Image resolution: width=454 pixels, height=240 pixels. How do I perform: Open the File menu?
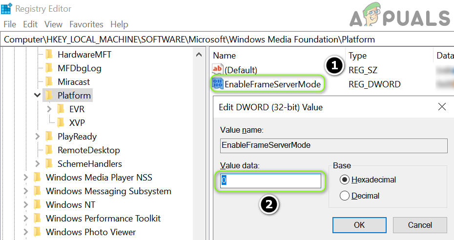(x=10, y=24)
